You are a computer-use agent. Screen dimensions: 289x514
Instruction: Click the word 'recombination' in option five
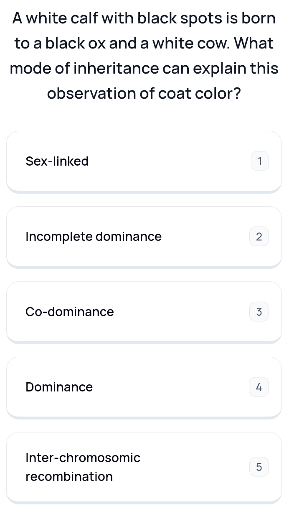69,476
